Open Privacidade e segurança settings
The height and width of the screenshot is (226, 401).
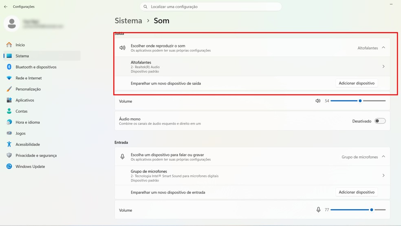click(x=42, y=155)
